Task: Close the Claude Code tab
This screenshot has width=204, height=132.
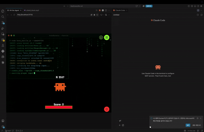Action: (126, 10)
